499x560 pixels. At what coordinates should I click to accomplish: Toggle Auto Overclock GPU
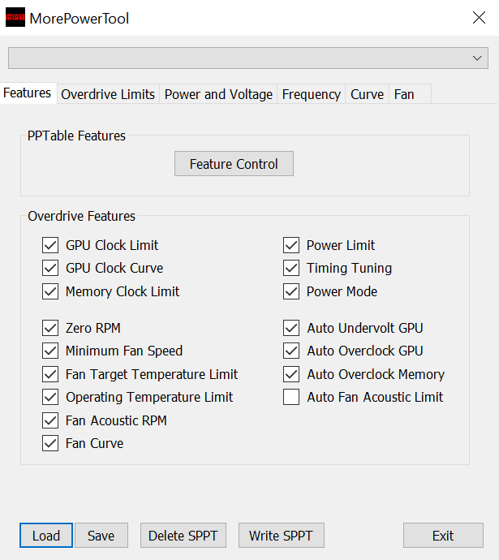(291, 351)
